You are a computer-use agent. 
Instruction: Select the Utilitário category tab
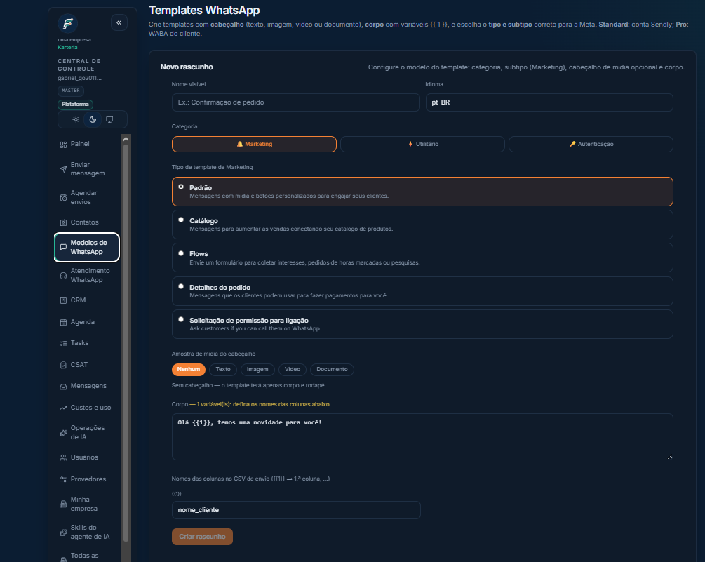pos(422,145)
